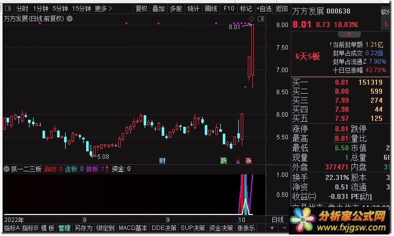Click the 绑定到 bind button
394x236 pixels.
[105, 228]
